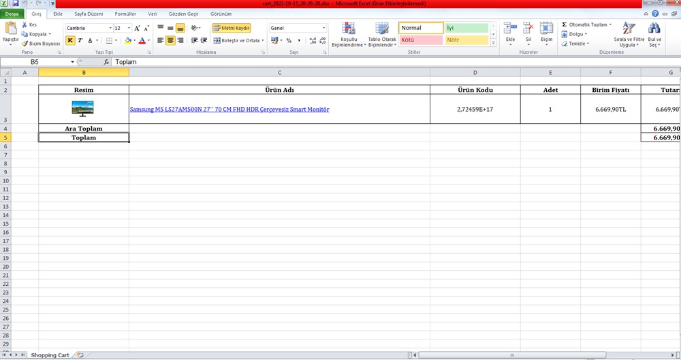Toggle bold K button
This screenshot has width=681, height=360.
pos(70,40)
